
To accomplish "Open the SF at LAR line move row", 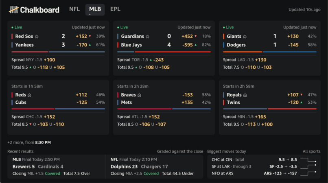I will point(264,166).
